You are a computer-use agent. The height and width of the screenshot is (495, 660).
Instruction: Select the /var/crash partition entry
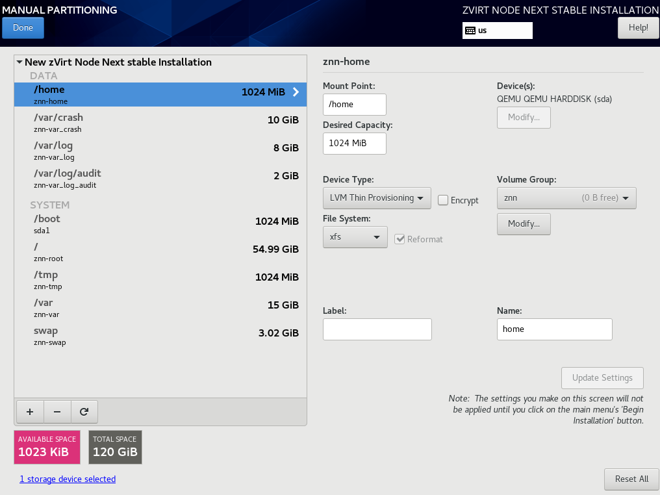(x=160, y=123)
